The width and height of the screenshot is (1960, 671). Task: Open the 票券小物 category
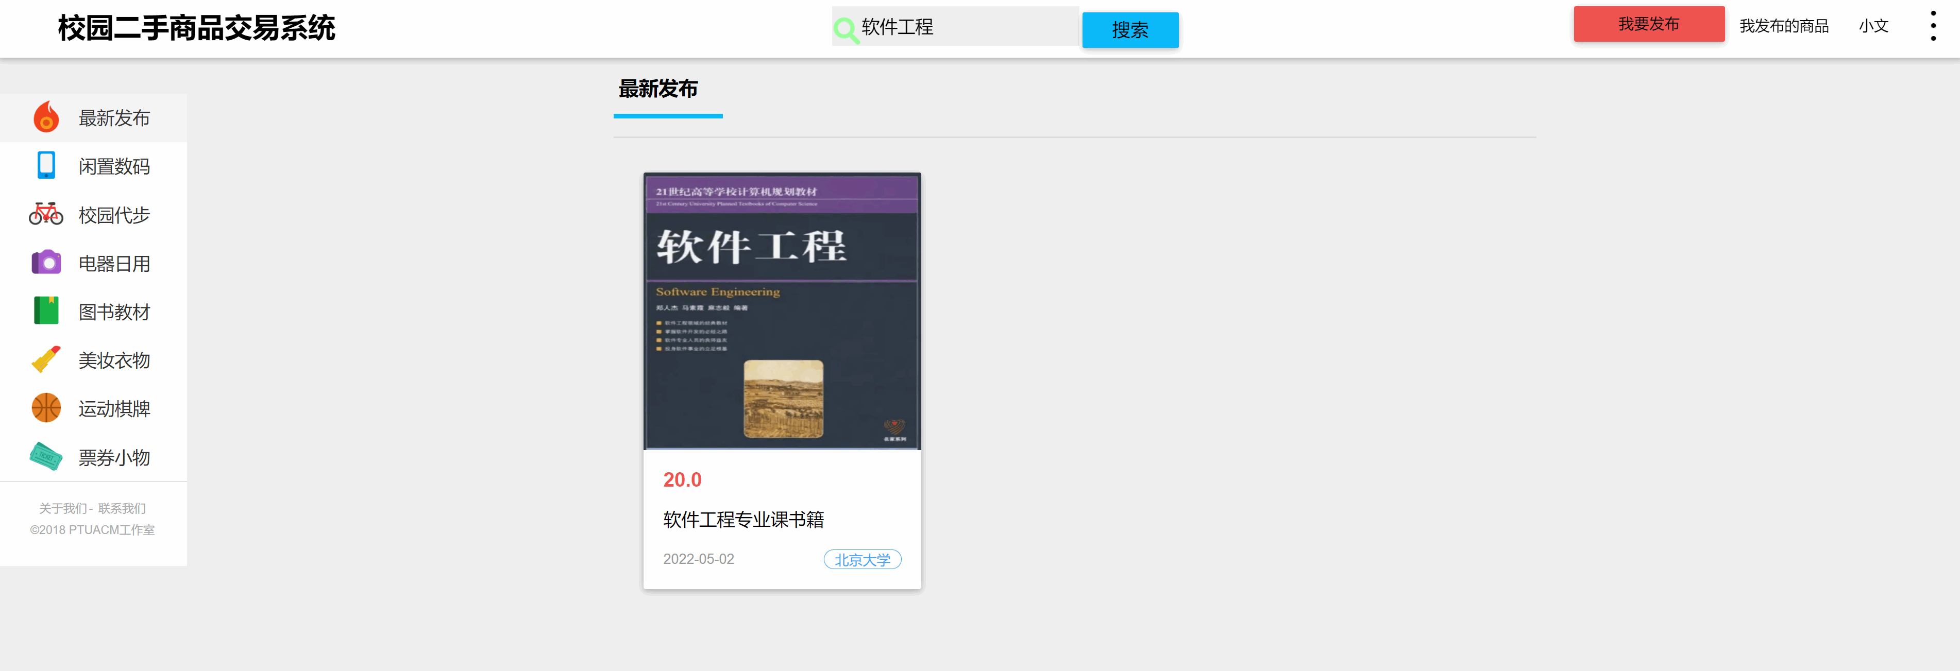pyautogui.click(x=94, y=457)
